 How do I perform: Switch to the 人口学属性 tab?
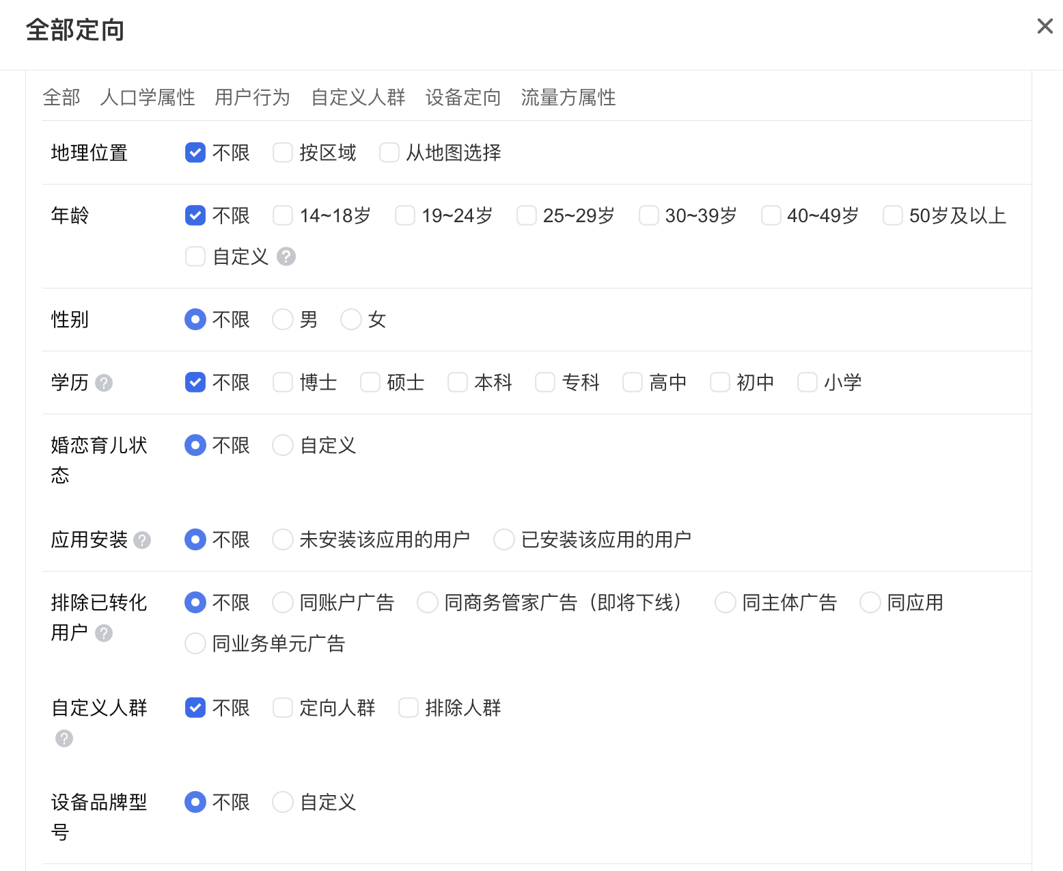147,98
